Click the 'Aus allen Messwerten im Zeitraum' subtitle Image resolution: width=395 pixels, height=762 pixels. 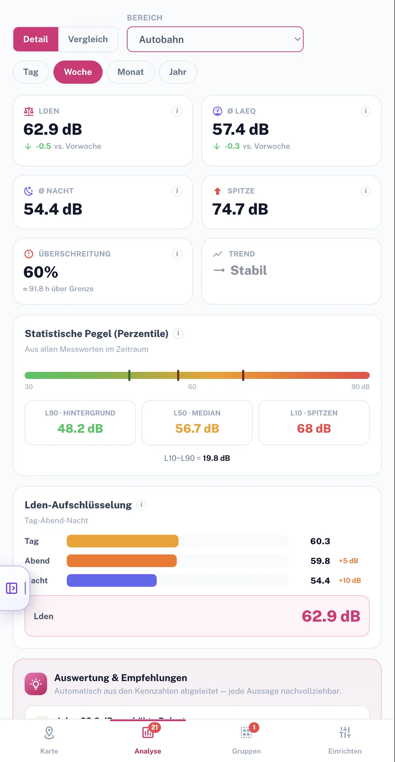point(86,349)
